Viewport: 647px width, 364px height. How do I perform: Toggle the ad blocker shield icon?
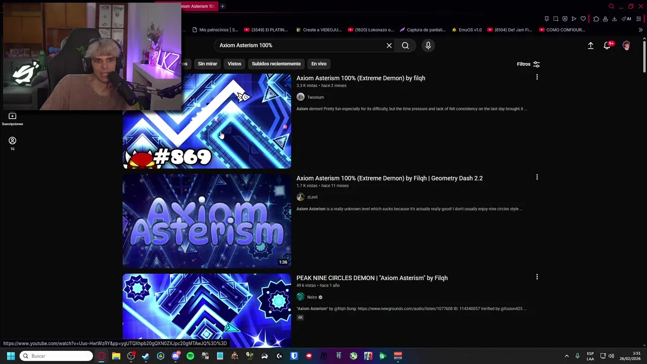(x=565, y=19)
